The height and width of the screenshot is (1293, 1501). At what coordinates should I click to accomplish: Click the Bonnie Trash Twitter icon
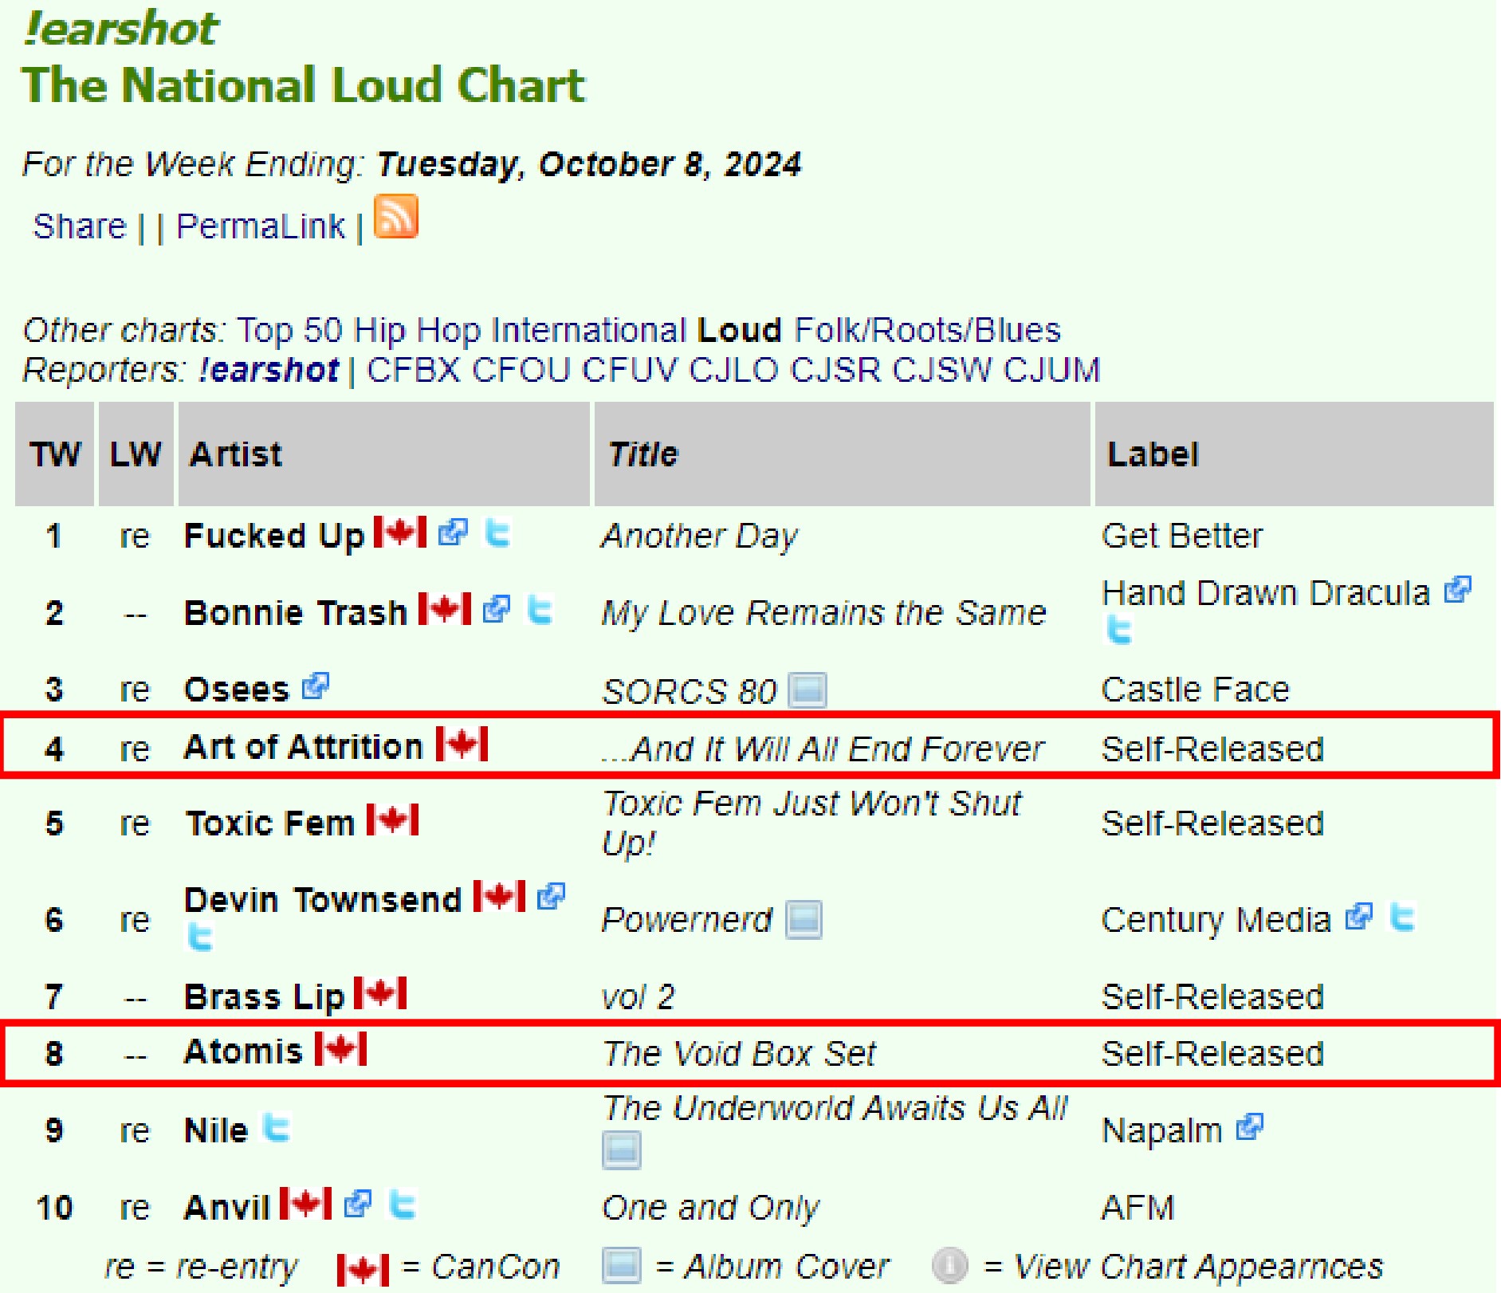pyautogui.click(x=540, y=611)
